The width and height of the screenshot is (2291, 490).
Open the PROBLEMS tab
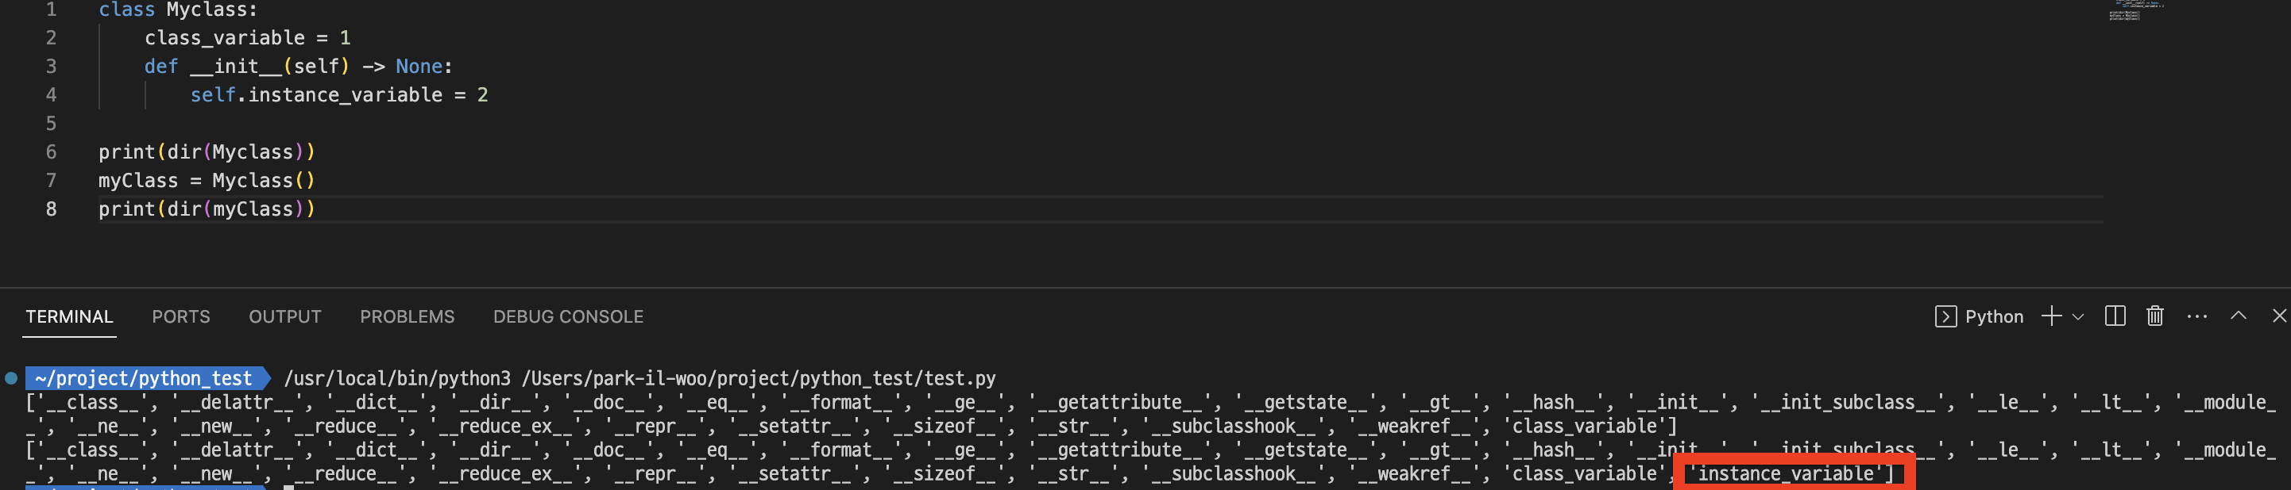pos(408,317)
